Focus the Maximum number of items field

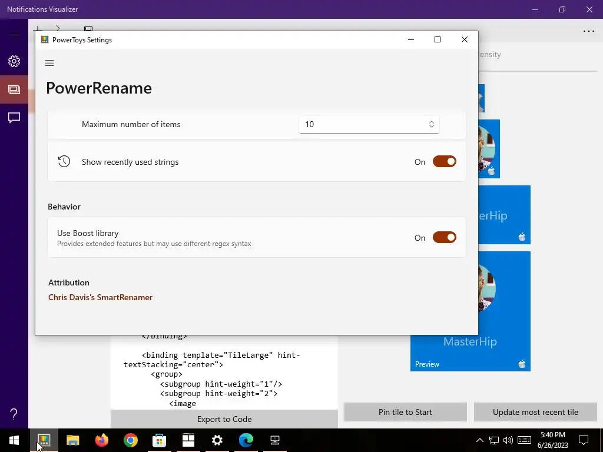pos(369,124)
